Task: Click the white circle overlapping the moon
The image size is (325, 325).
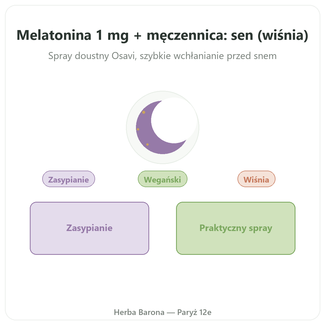Action: coord(174,120)
